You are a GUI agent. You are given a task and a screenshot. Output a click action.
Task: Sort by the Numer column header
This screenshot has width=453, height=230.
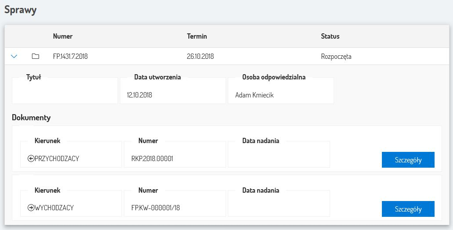click(x=63, y=36)
